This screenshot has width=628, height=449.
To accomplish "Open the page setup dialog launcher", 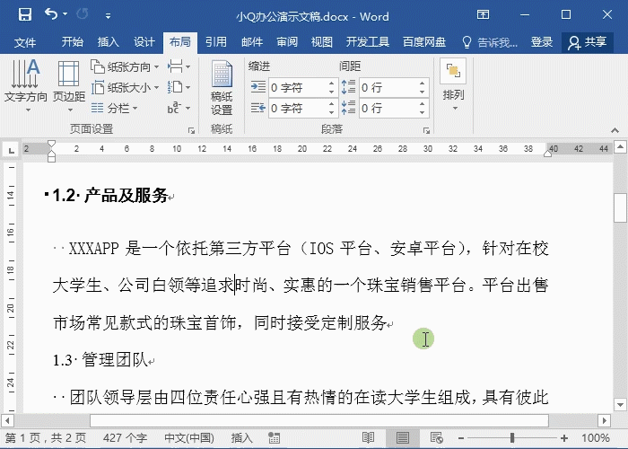I will click(191, 130).
